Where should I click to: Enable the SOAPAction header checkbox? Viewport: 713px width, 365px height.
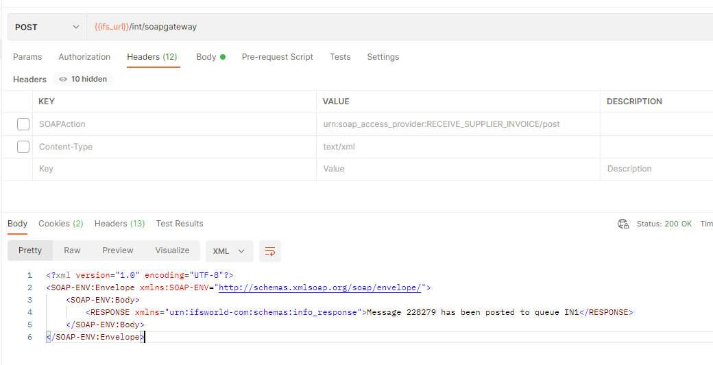(x=23, y=124)
